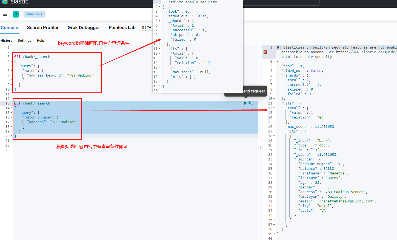The image size is (397, 240).
Task: Click "value" : 1 in the right response
Action: click(302, 113)
